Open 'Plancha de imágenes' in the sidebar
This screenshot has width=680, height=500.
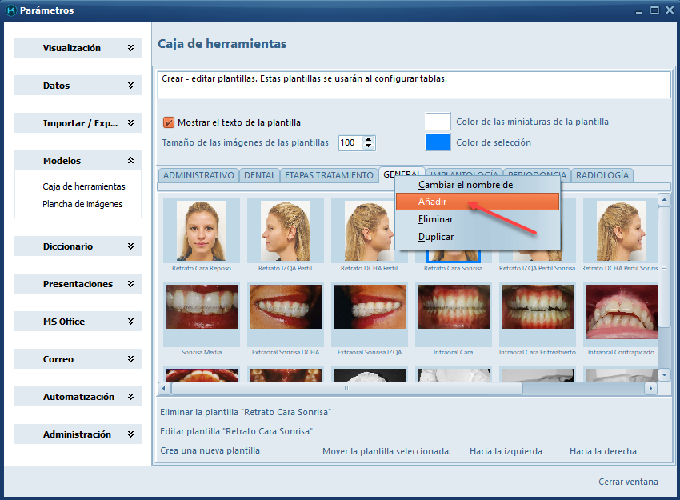click(x=82, y=204)
